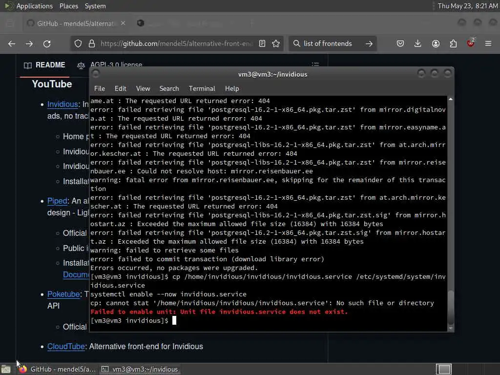Click the 'cp: cannot stat' error line
500x375 pixels.
tap(262, 303)
